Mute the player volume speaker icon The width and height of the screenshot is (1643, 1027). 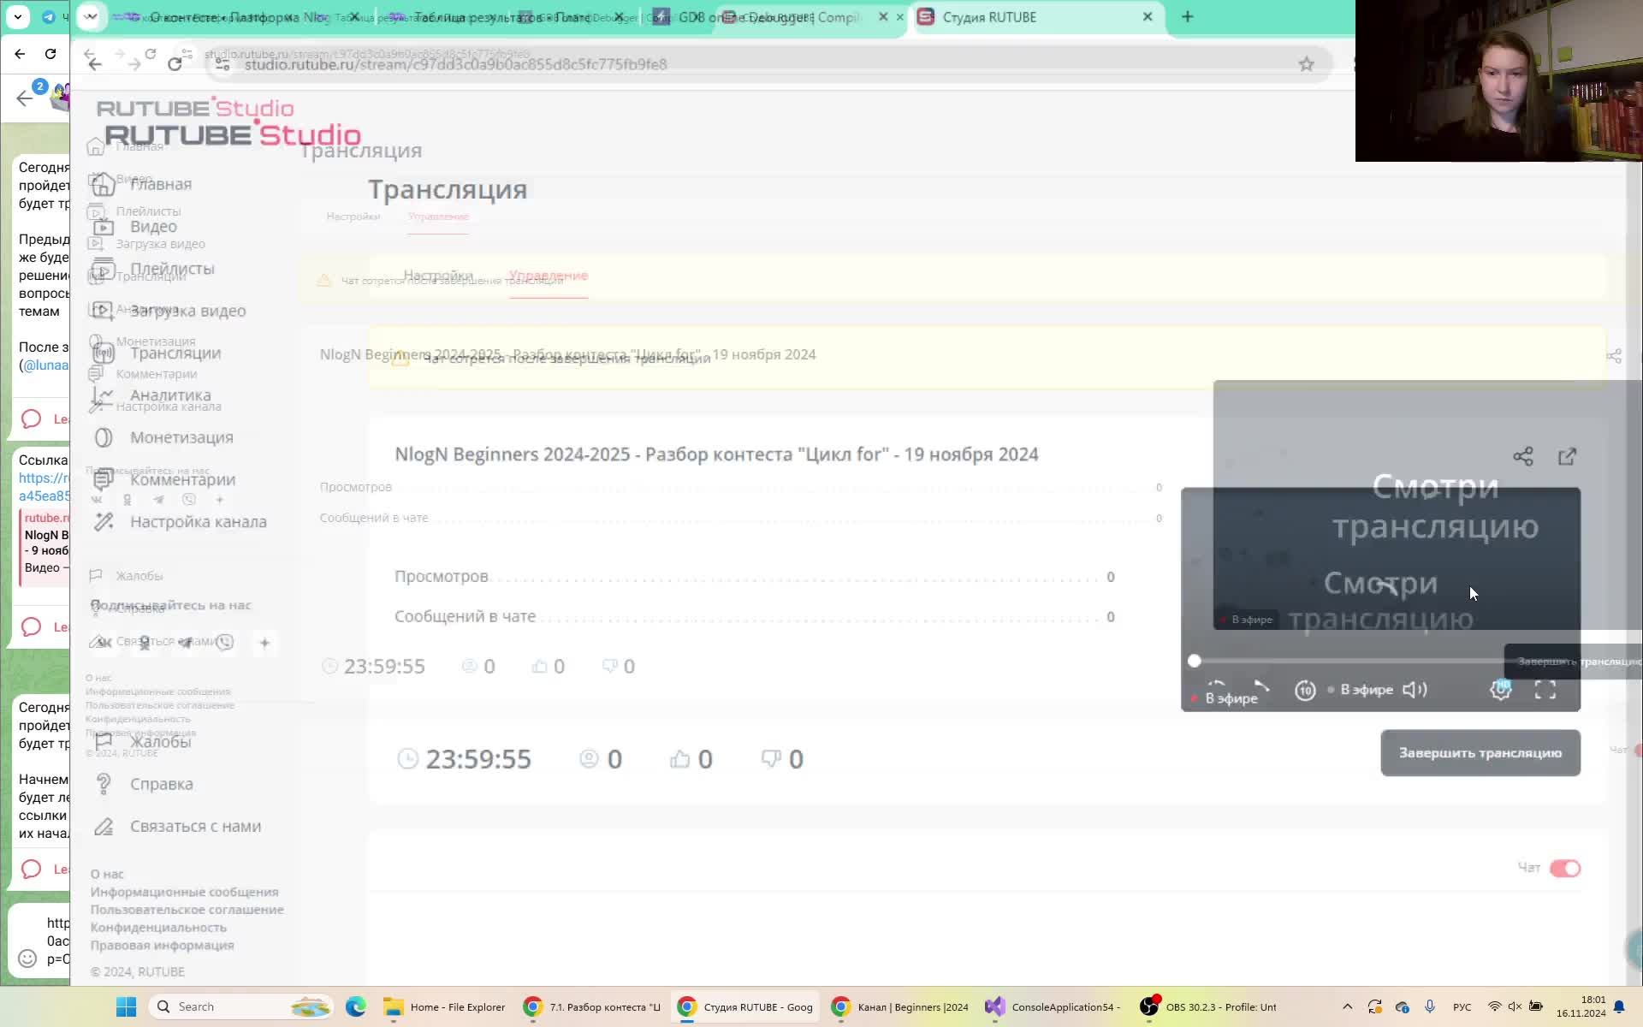pyautogui.click(x=1415, y=690)
